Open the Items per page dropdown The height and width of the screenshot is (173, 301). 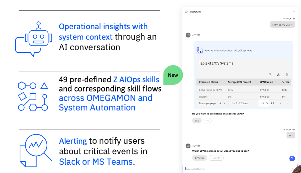222,103
